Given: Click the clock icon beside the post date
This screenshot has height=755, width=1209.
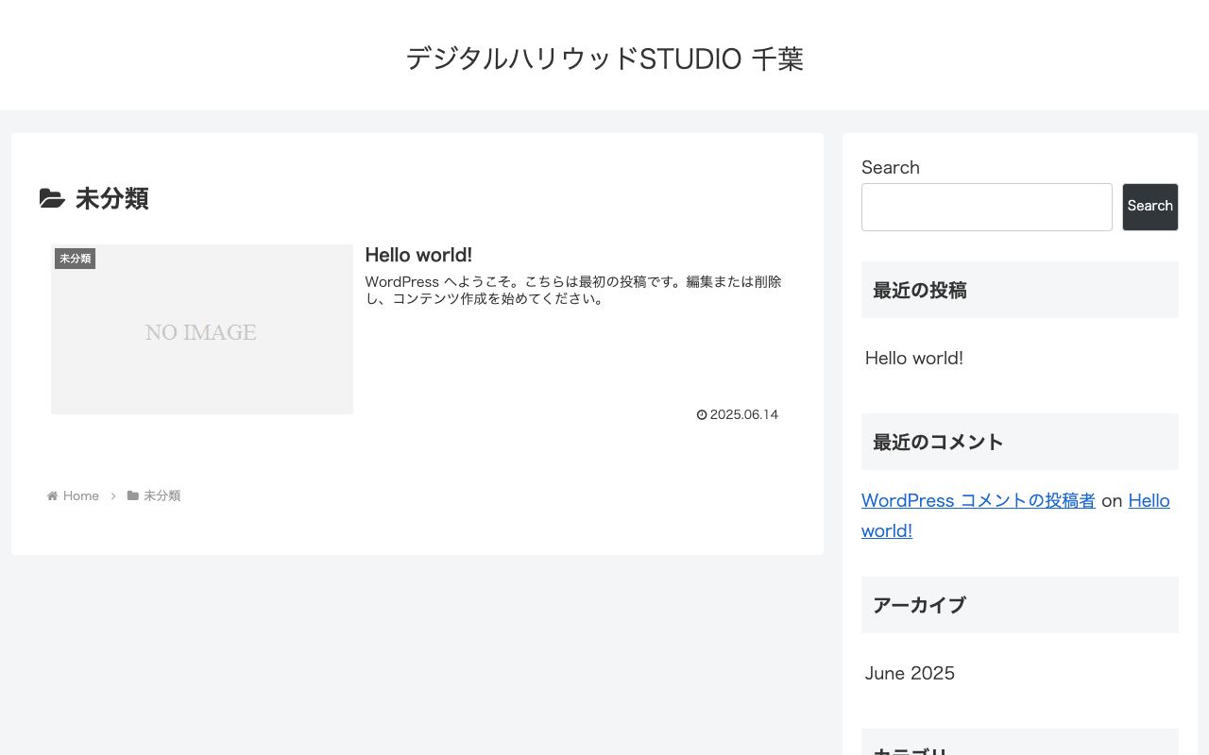Looking at the screenshot, I should pos(702,414).
